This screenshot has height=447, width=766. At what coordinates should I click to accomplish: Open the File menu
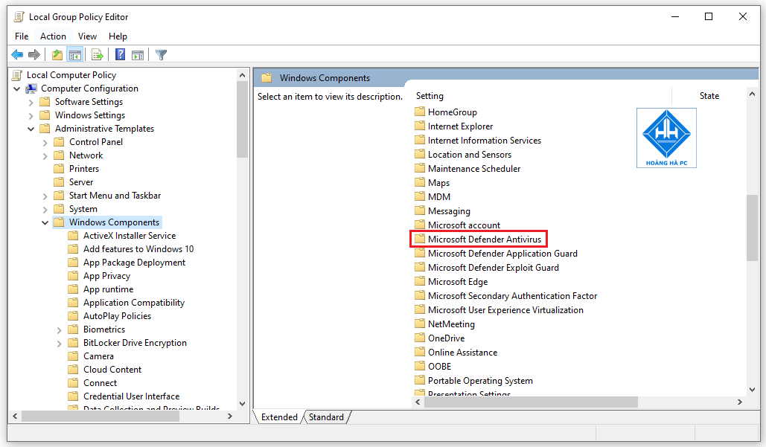[x=22, y=36]
